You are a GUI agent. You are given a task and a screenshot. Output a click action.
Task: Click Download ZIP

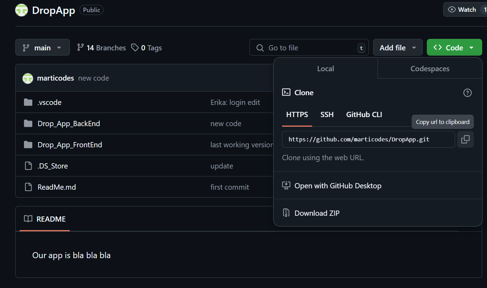click(317, 213)
